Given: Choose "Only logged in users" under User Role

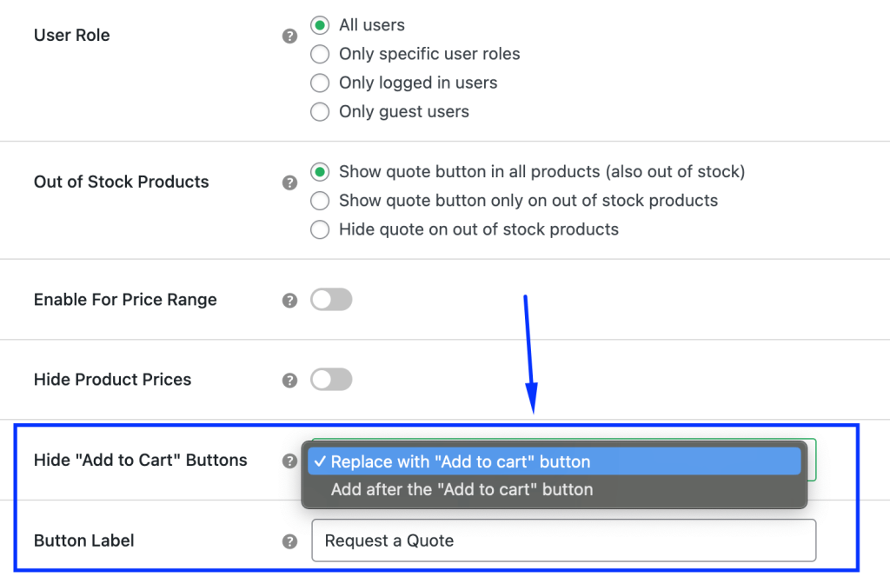Looking at the screenshot, I should 320,83.
